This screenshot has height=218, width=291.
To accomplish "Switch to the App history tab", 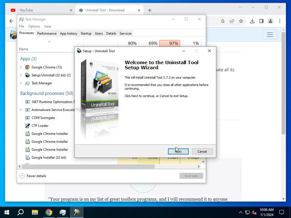I will [68, 33].
